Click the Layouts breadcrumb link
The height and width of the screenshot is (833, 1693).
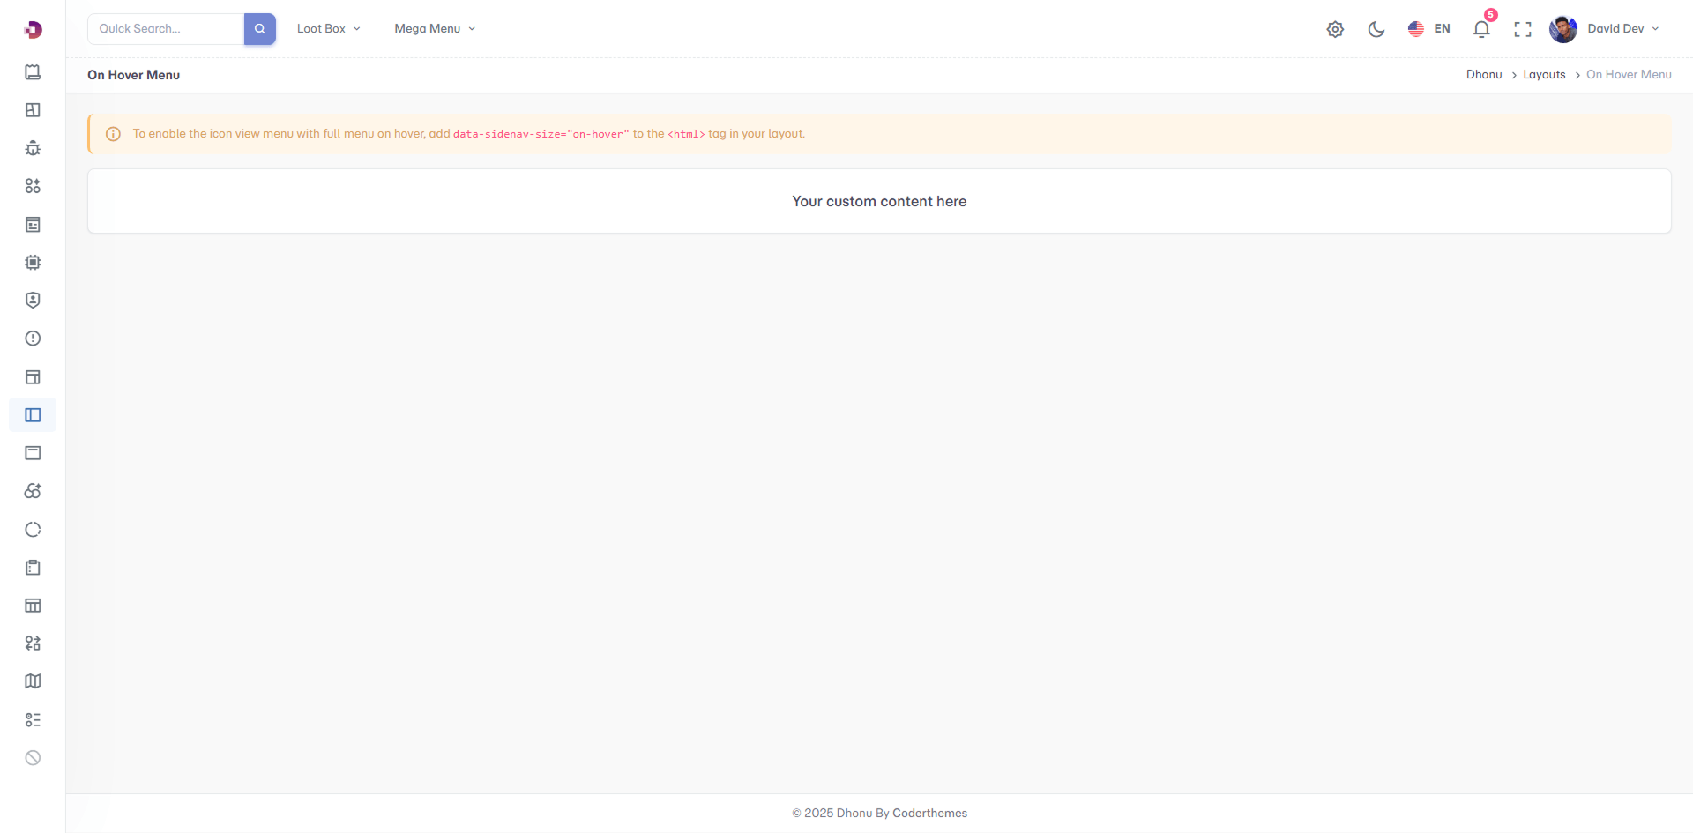pyautogui.click(x=1544, y=75)
